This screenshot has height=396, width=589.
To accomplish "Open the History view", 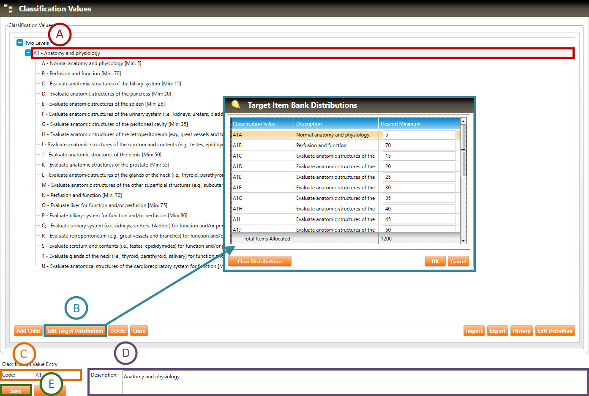I will pyautogui.click(x=521, y=331).
